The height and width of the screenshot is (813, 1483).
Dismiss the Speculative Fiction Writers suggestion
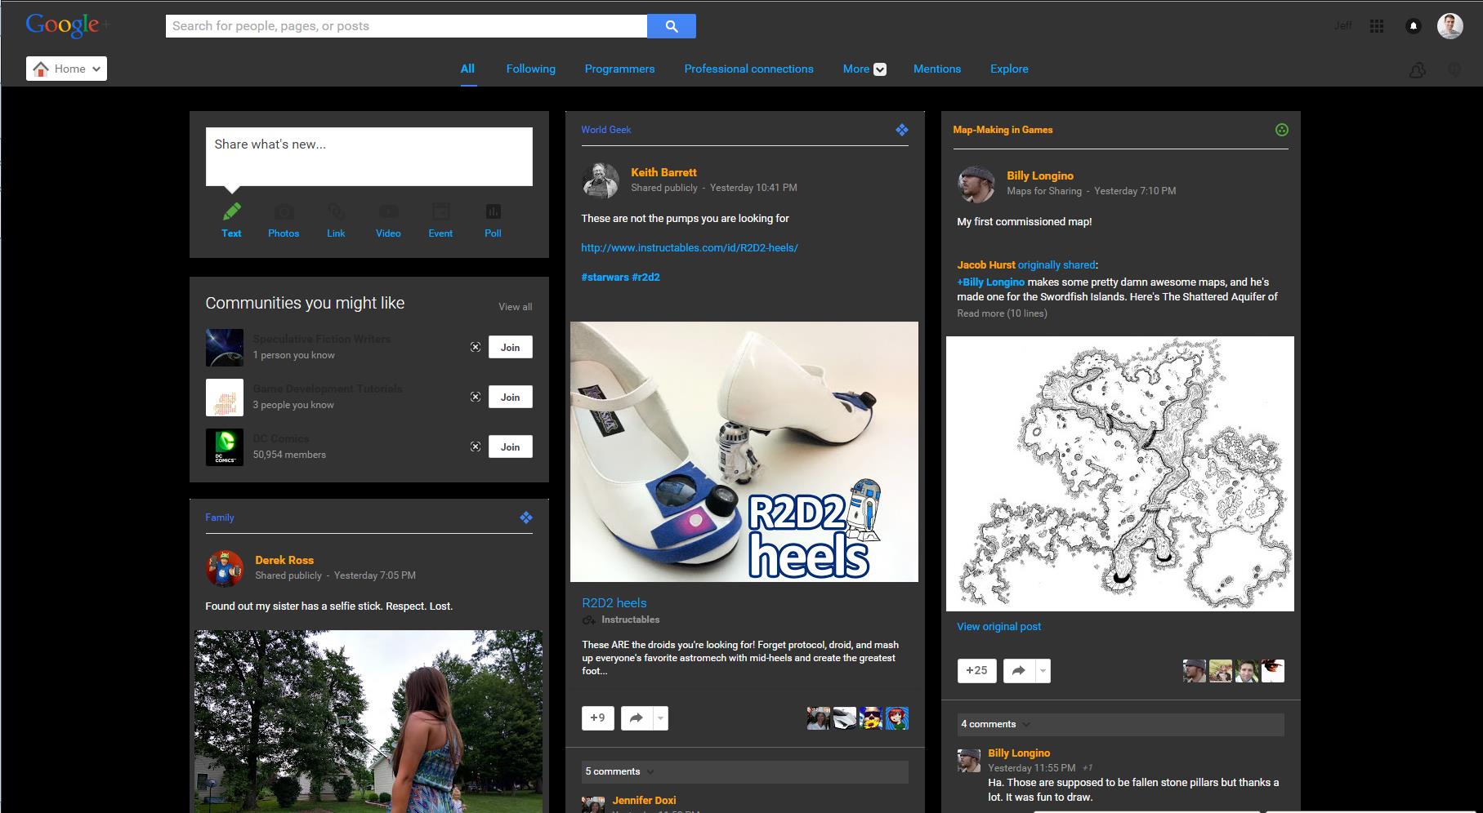tap(476, 347)
